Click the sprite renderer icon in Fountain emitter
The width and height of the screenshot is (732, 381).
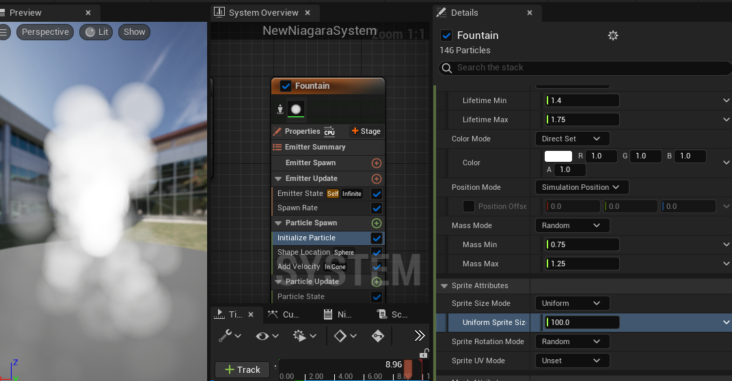296,109
